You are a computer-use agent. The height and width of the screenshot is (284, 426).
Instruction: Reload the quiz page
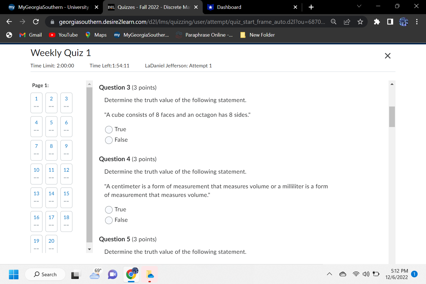pos(36,22)
